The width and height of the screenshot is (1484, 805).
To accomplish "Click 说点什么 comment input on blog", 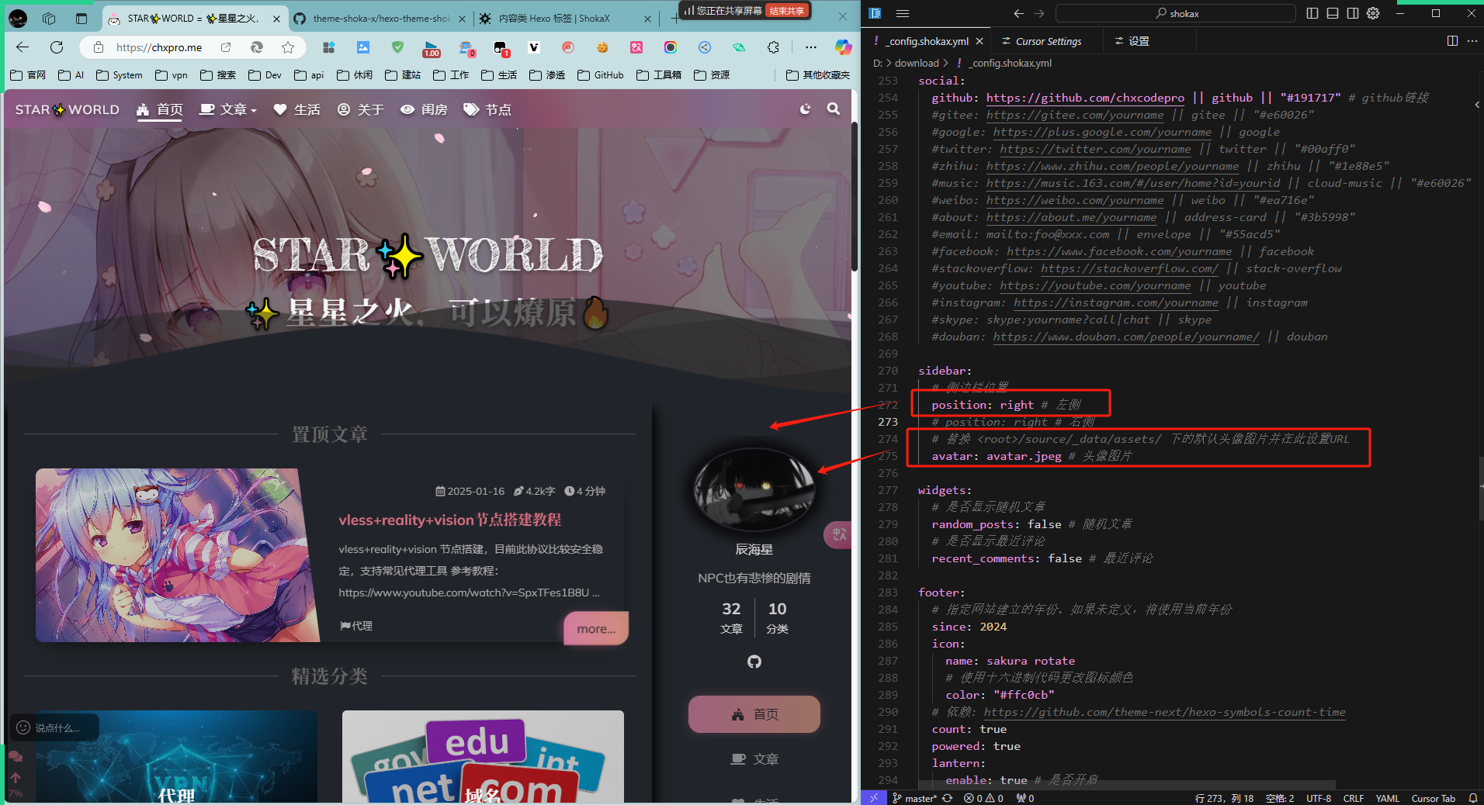I will click(x=54, y=727).
